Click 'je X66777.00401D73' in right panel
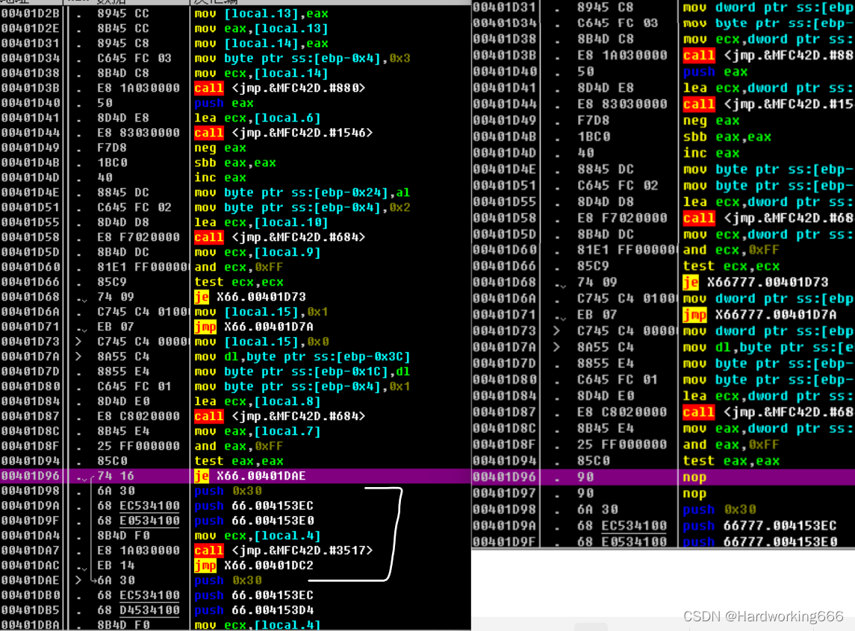 tap(755, 283)
